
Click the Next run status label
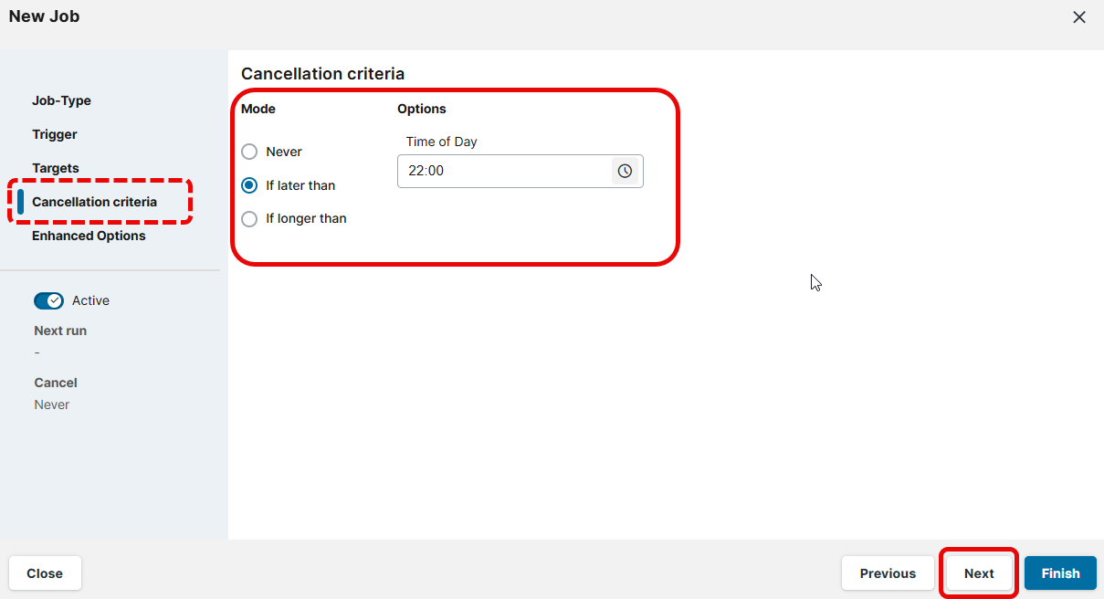coord(60,331)
